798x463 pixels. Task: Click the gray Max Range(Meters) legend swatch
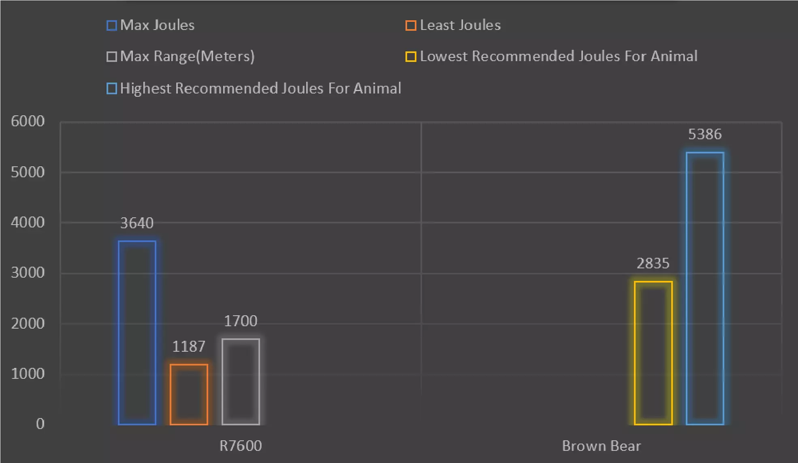point(111,57)
